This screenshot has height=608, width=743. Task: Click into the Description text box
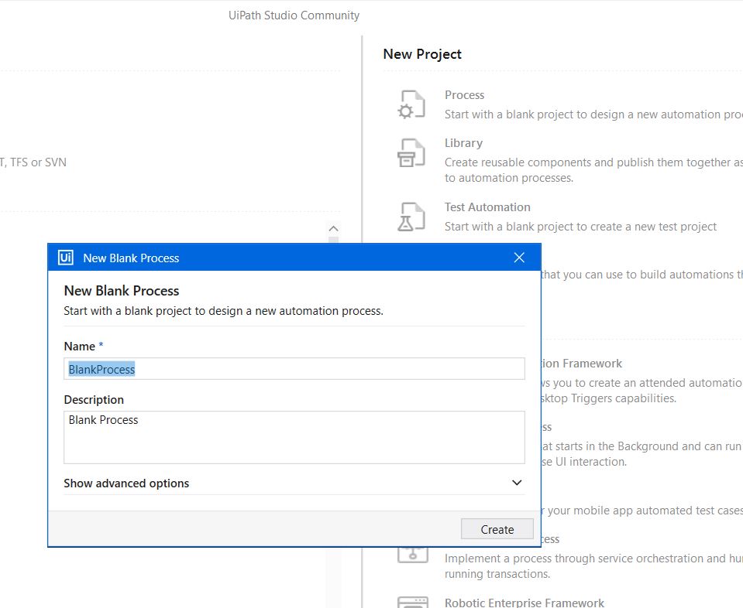pos(294,437)
